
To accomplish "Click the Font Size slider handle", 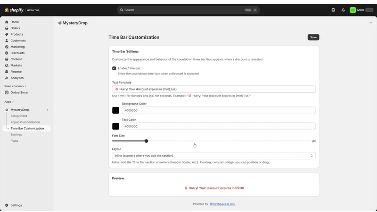I will tap(146, 141).
